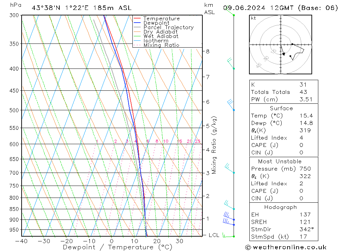Click the 'Hodograph' section heading

(281, 207)
